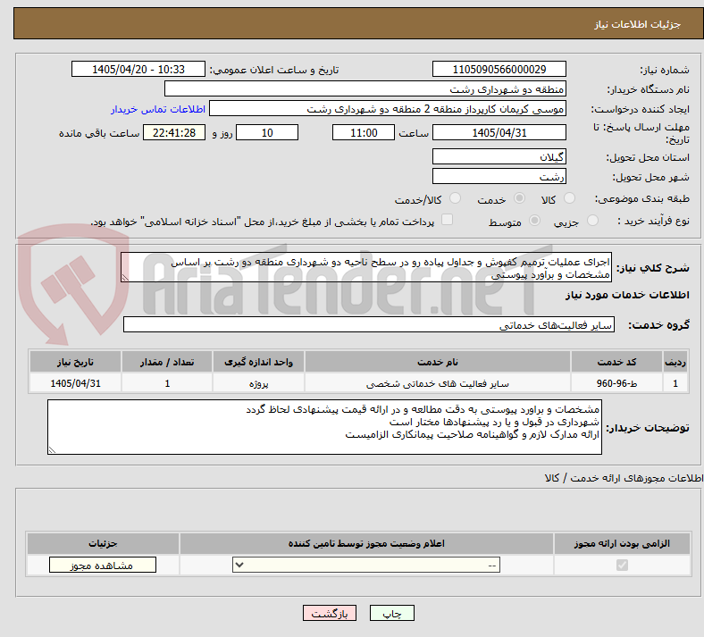Click the اطلاعات مجوزهای ارائه خدمت heading
Screen dimensions: 704x637
(624, 478)
